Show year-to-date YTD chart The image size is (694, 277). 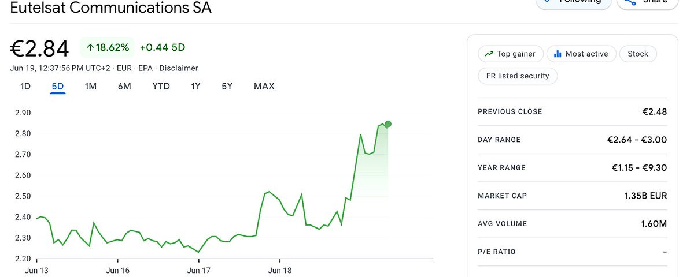click(x=161, y=87)
